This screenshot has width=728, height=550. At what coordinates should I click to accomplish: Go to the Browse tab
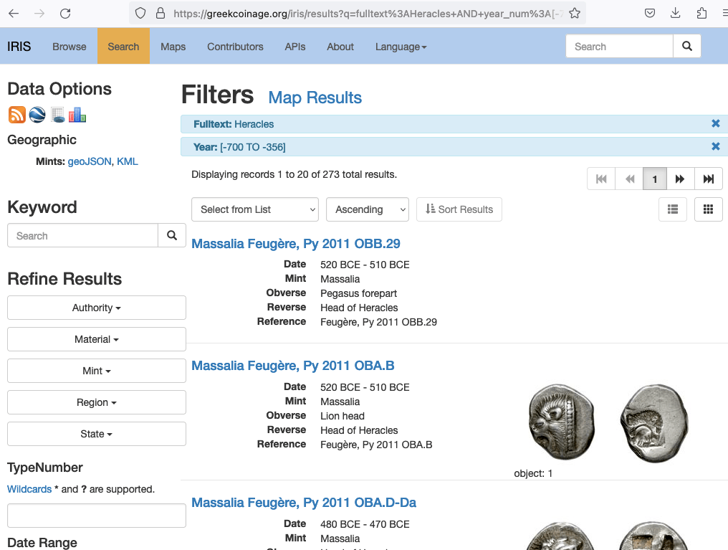70,47
